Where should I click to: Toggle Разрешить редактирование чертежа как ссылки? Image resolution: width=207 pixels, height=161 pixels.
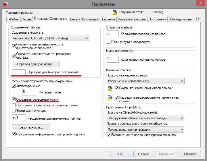click(116, 97)
